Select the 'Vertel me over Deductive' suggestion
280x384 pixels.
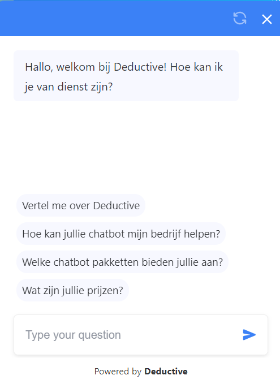pyautogui.click(x=81, y=205)
